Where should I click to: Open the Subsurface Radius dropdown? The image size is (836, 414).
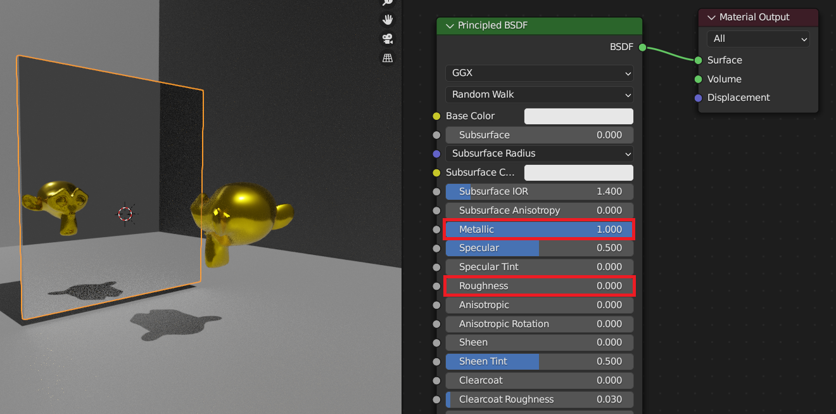click(539, 153)
